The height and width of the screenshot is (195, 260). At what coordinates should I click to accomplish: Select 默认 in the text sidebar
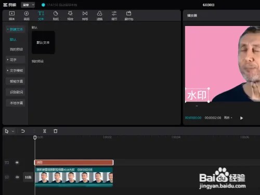pos(13,40)
